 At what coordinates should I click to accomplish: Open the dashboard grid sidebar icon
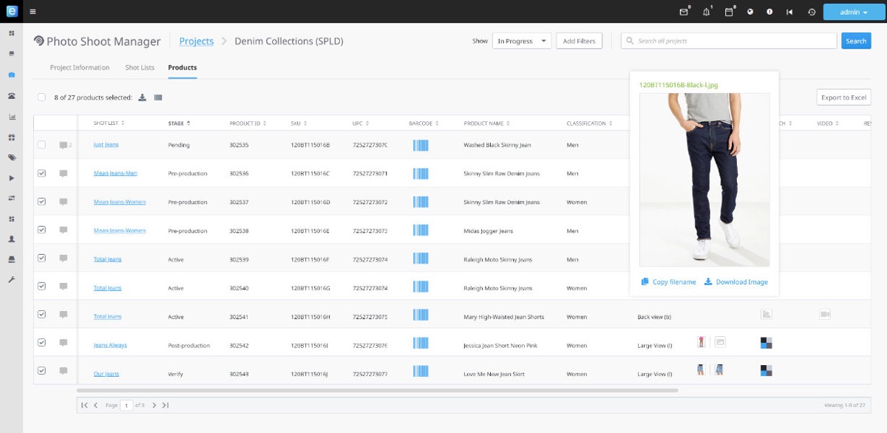[11, 34]
